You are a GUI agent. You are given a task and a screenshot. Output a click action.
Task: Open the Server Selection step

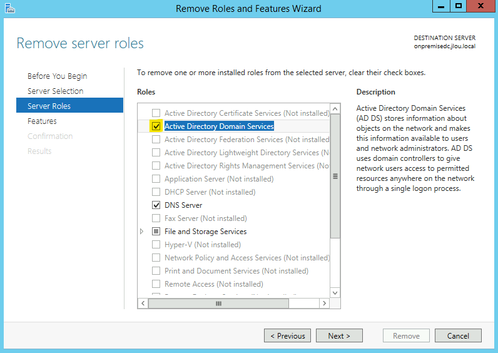(x=55, y=91)
